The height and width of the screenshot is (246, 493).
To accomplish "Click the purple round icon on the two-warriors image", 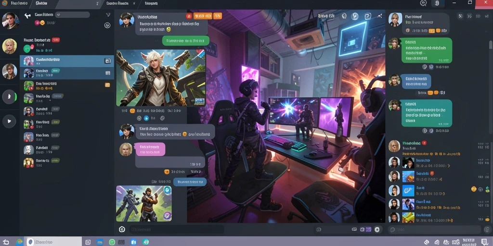I will [167, 215].
